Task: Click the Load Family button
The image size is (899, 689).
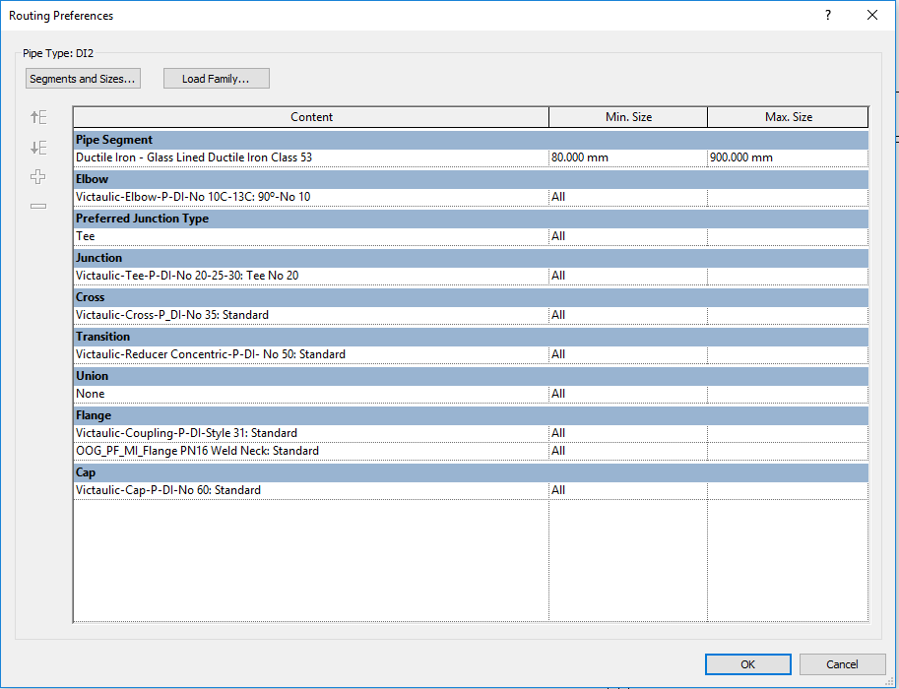Action: tap(216, 78)
